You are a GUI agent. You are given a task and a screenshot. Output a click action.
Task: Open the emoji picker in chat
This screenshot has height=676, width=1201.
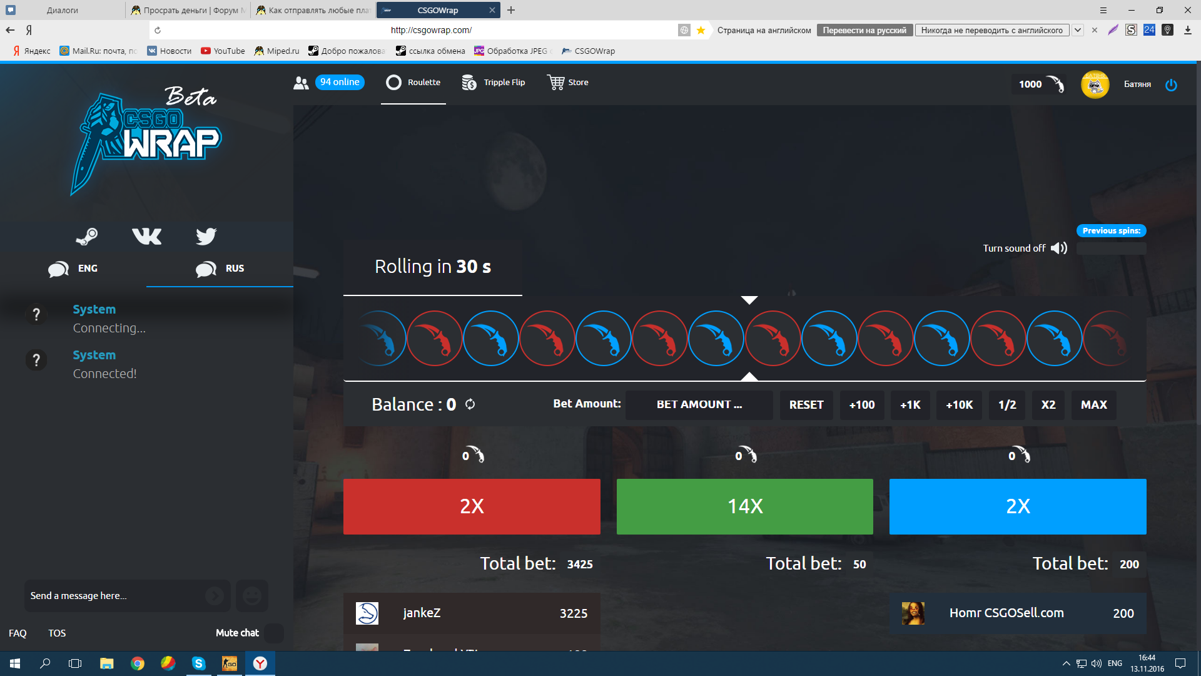point(252,596)
